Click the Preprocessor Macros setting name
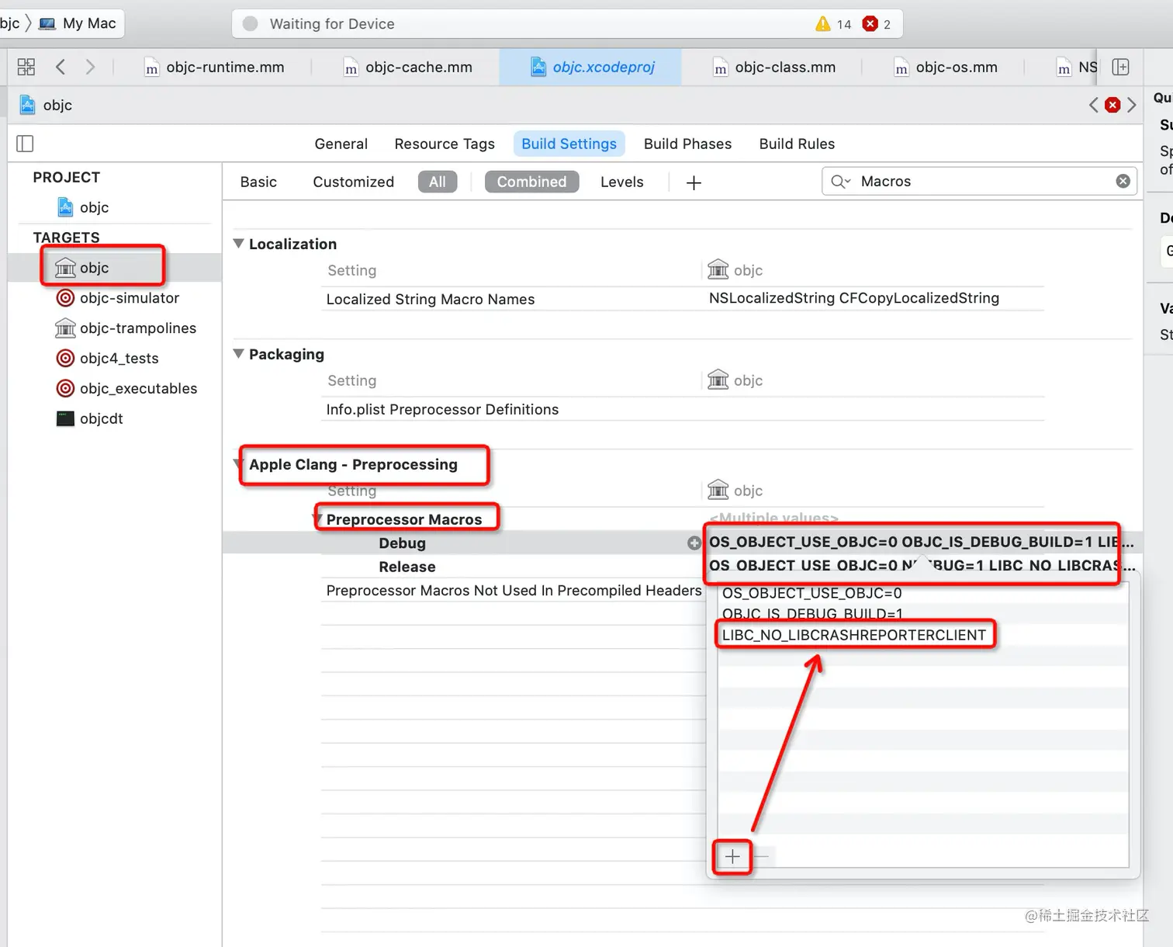Screen dimensions: 1173x947 pos(404,519)
